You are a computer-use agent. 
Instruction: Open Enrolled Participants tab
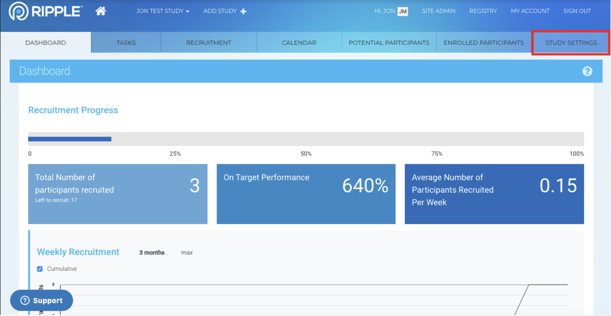tap(484, 43)
